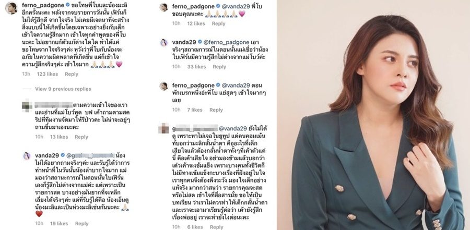Open the 12 likes list
This screenshot has height=230, width=470.
tap(196, 23)
